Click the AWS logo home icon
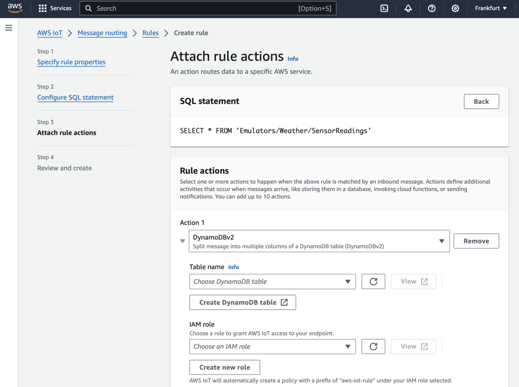The width and height of the screenshot is (519, 387). tap(15, 8)
